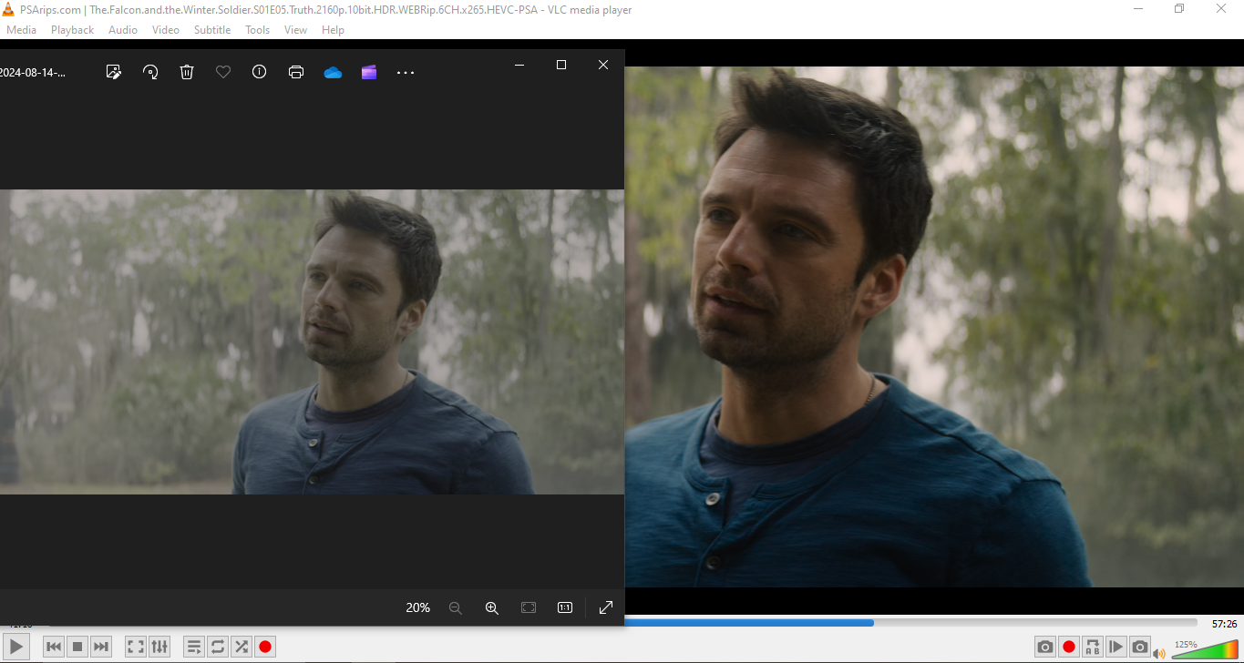Click the camera icon left of the A-B loop record button

click(x=1045, y=647)
